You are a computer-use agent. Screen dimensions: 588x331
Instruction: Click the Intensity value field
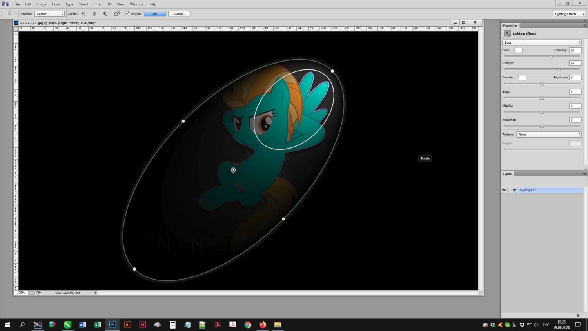tap(575, 50)
